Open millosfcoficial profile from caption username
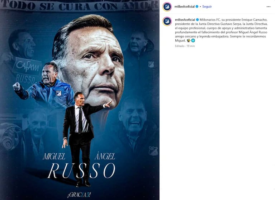275x200 pixels. pyautogui.click(x=185, y=19)
